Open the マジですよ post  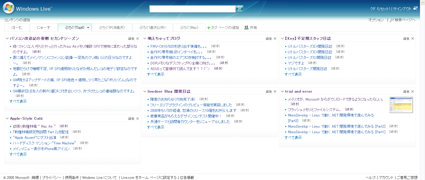(296, 63)
